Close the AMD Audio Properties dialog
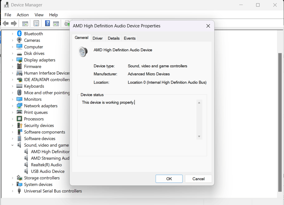Screen dimensions: 284x205 pos(208,26)
